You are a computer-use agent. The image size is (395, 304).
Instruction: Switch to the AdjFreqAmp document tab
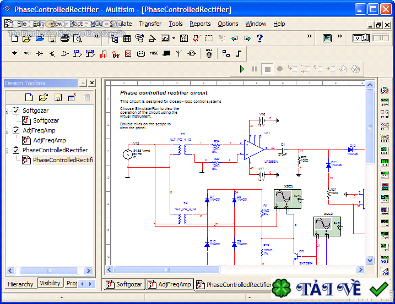point(170,284)
